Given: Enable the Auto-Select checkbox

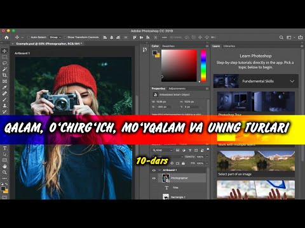Looking at the screenshot, I should (x=29, y=37).
